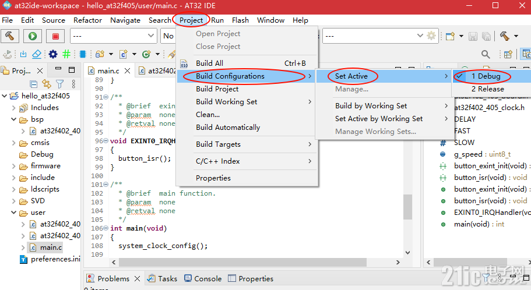Select the 2 Release configuration
Image resolution: width=531 pixels, height=290 pixels.
(x=491, y=89)
